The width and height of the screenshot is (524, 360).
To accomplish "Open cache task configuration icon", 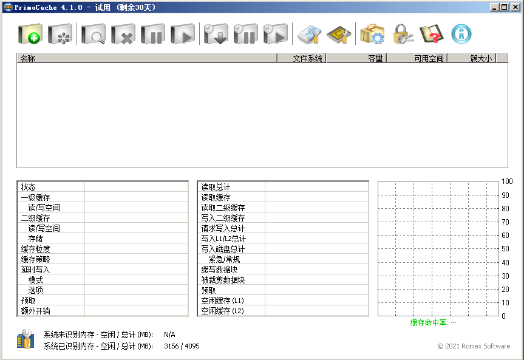I will (59, 34).
